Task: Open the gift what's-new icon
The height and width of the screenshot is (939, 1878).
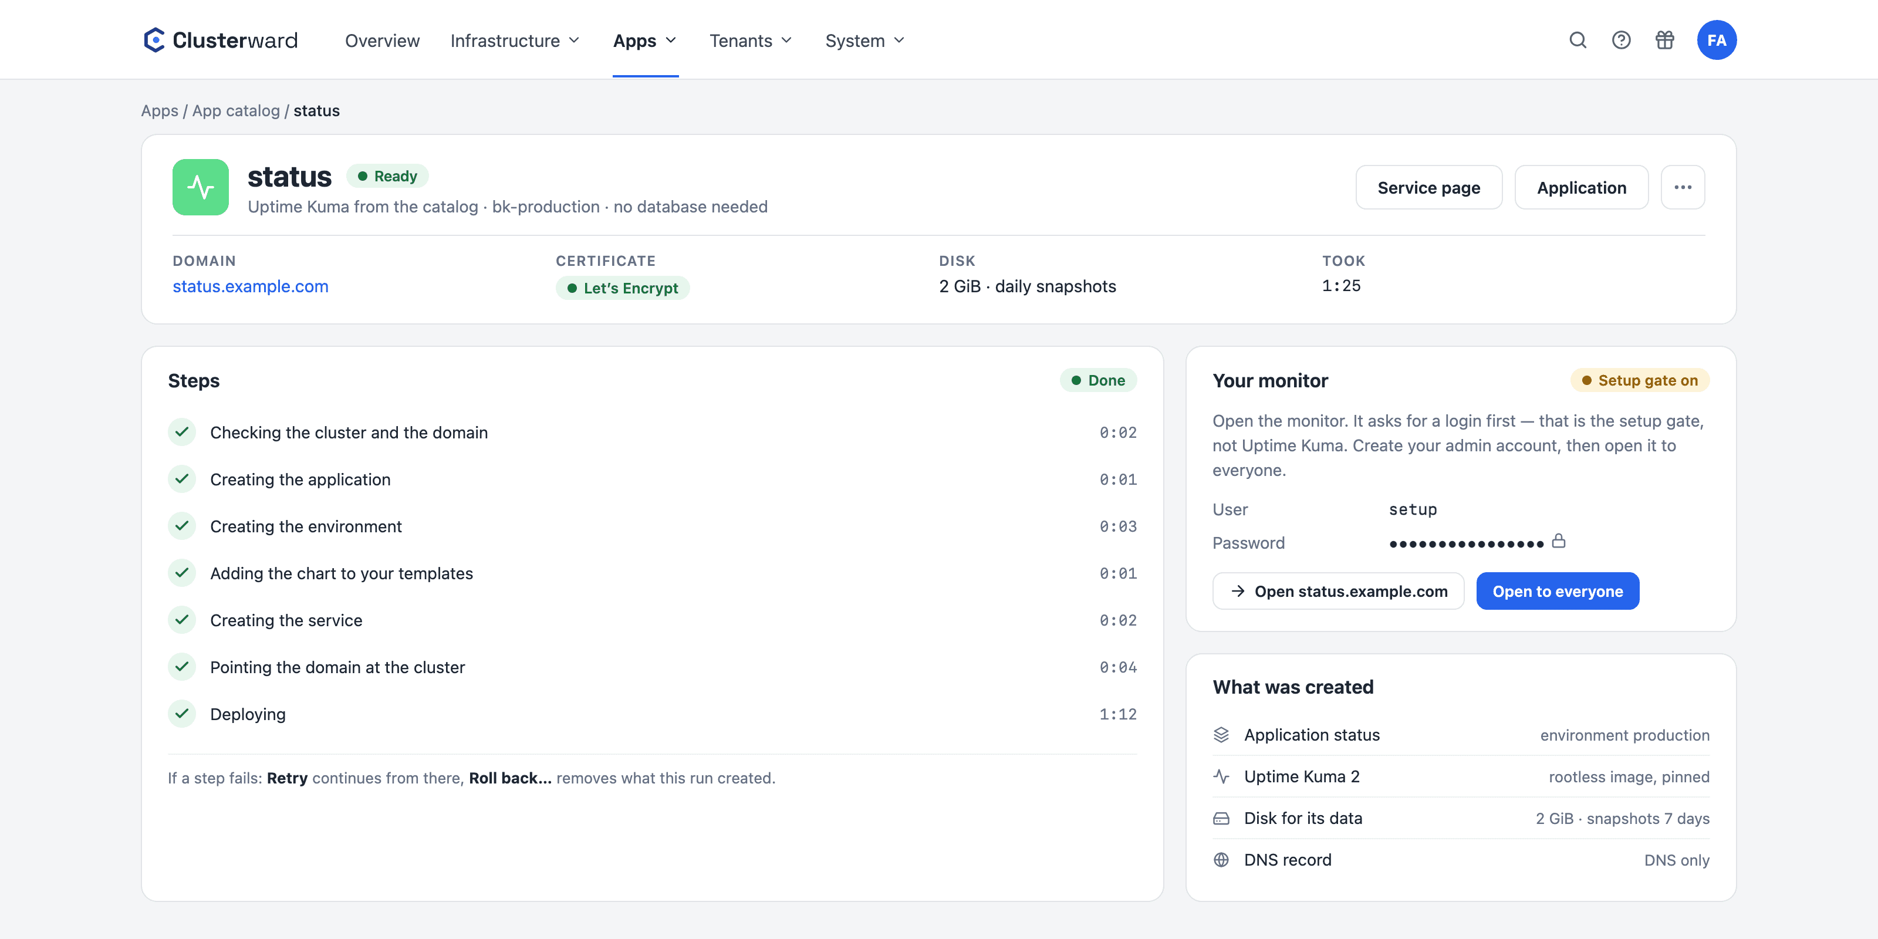Action: (x=1665, y=40)
